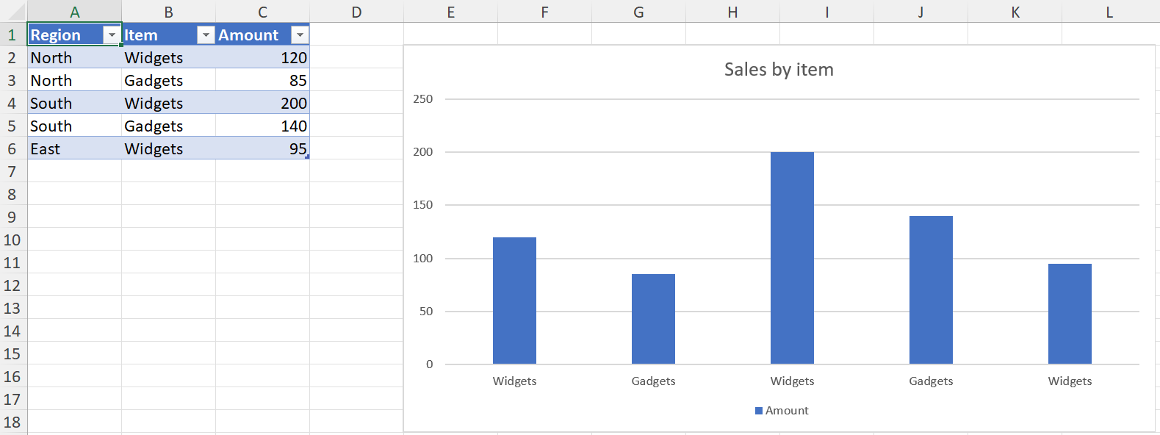Select row 7 using its row number
This screenshot has width=1160, height=435.
tap(12, 171)
